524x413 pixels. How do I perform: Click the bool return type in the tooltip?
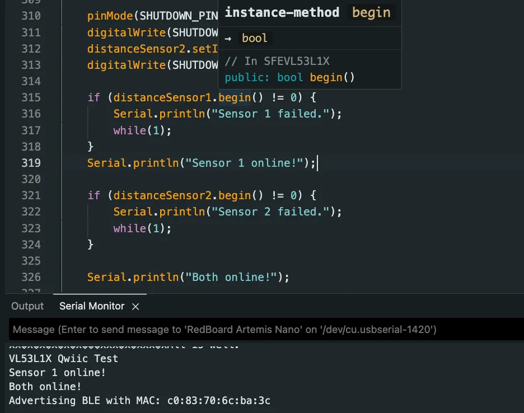255,37
